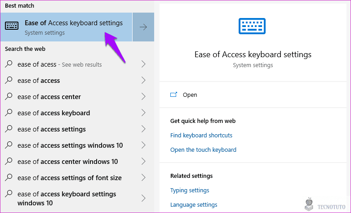Click the Open external-window icon
351x213 pixels.
click(174, 95)
